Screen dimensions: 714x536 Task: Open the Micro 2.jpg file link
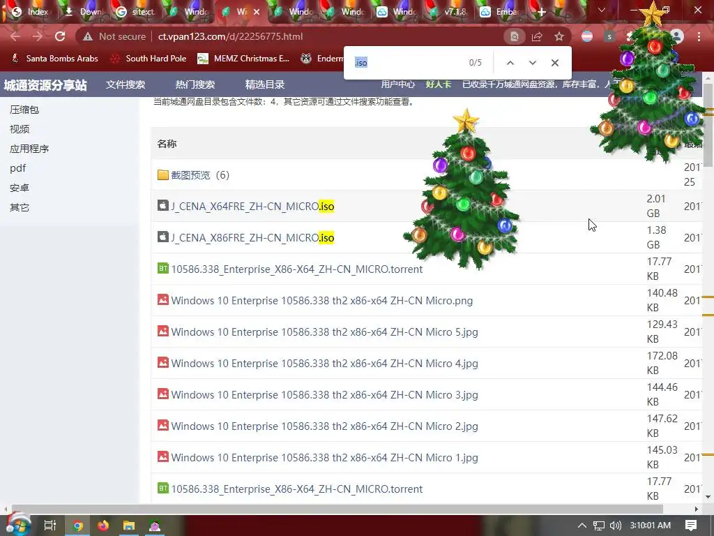[x=325, y=426]
